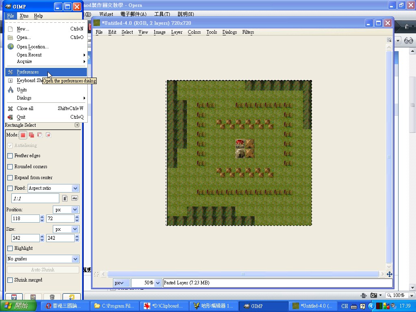Click the Quit exit icon
Image resolution: width=416 pixels, height=312 pixels.
coord(10,117)
